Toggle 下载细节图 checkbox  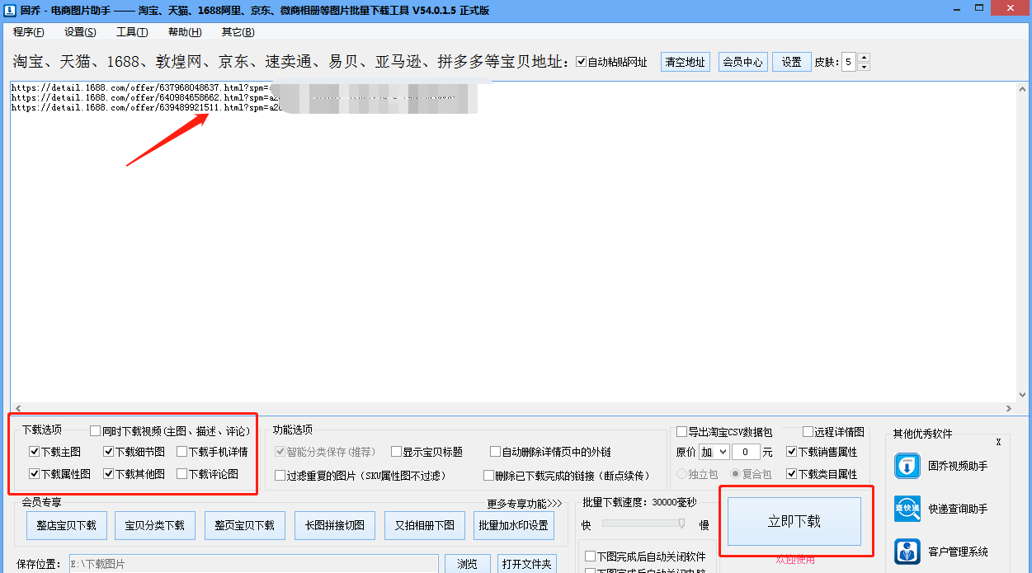[108, 452]
